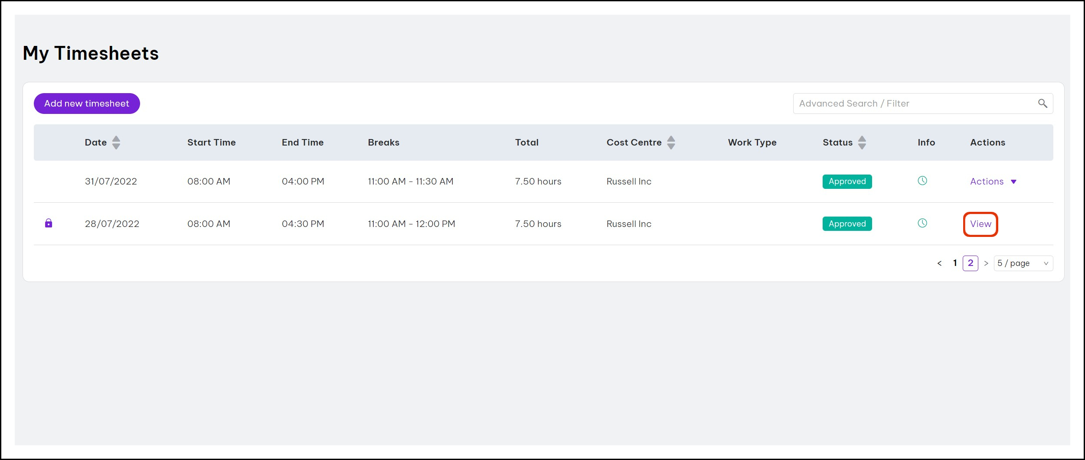Click Approved status badge on 28/07/2022 row
This screenshot has width=1085, height=460.
tap(847, 224)
